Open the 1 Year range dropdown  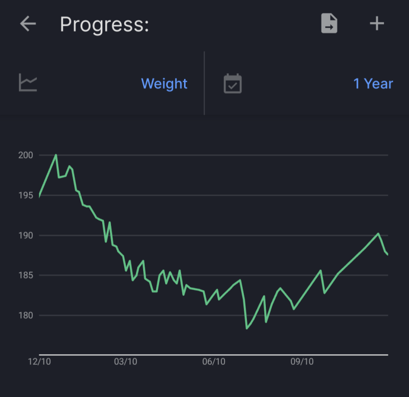[373, 83]
